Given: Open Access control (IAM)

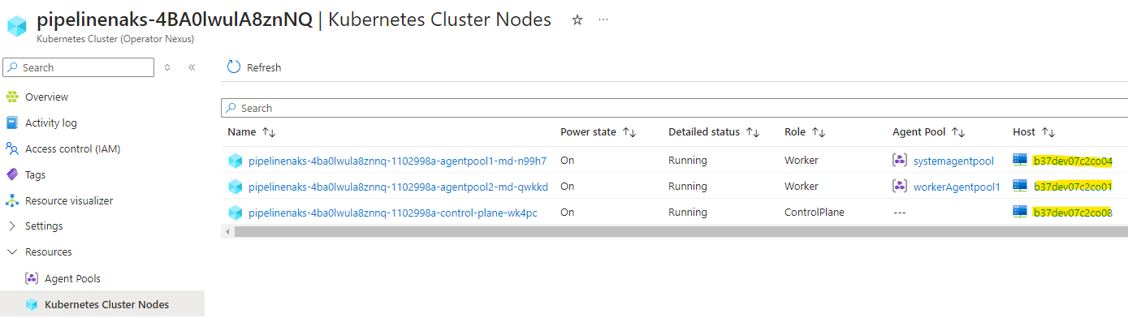Looking at the screenshot, I should (73, 148).
